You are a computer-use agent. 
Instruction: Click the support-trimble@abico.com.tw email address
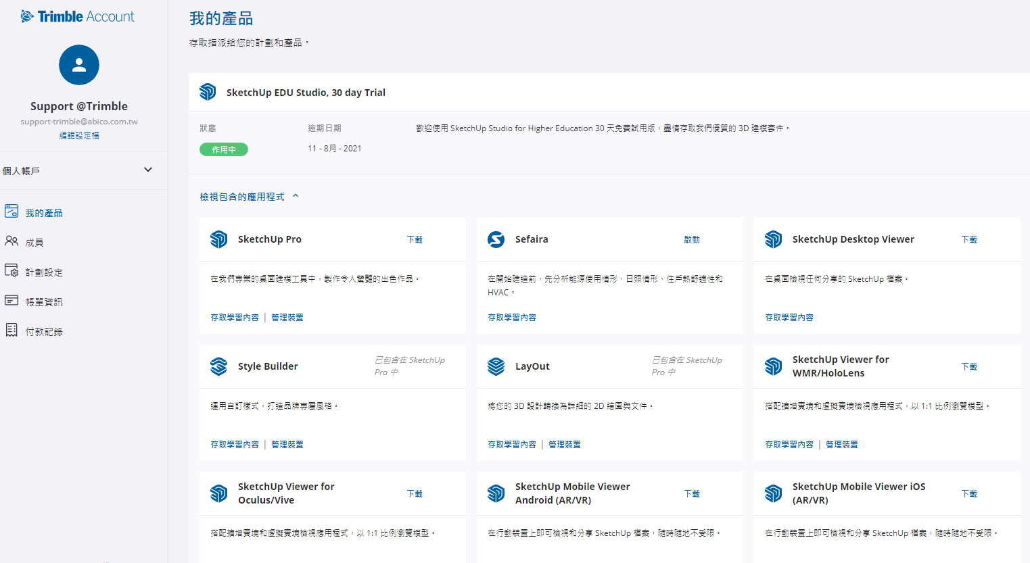click(x=79, y=122)
